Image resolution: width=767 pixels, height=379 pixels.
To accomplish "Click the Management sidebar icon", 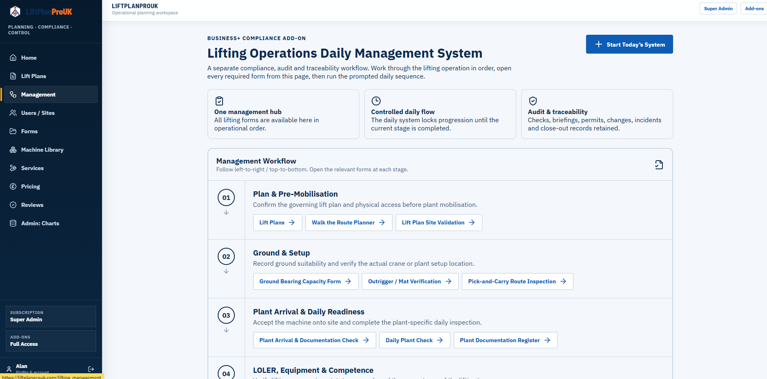I will (13, 94).
